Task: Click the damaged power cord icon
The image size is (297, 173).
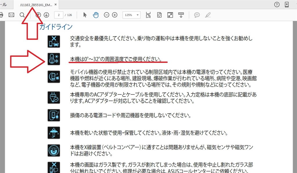Action: point(54,115)
